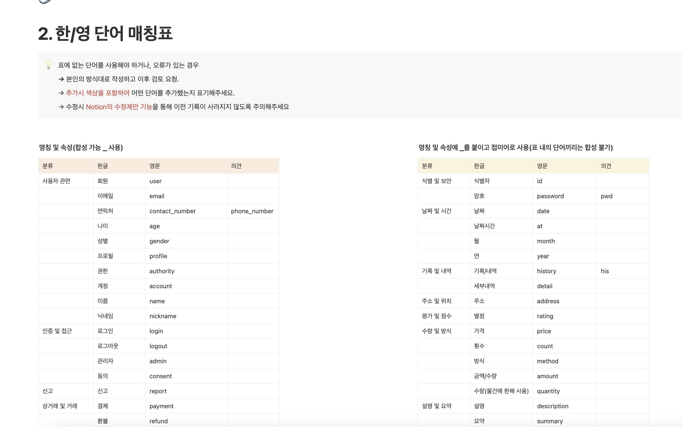Screen dimensions: 682x427
Task: Click the lightbulb callout icon
Action: pyautogui.click(x=49, y=65)
